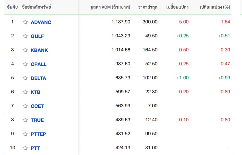Screen dimensions: 242x155
Task: Star the ADVANC stock as favorite
Action: 25,22
